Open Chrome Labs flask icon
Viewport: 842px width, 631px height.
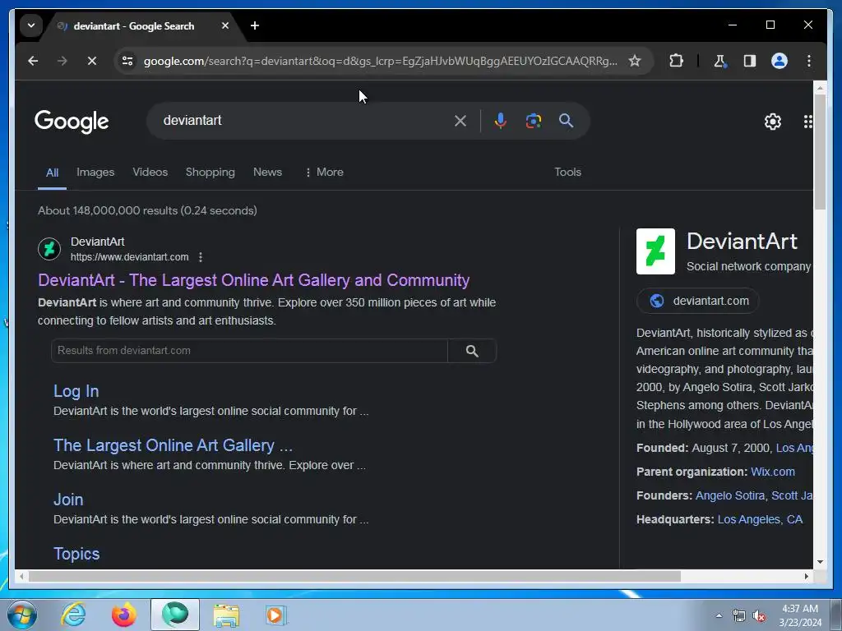click(720, 61)
